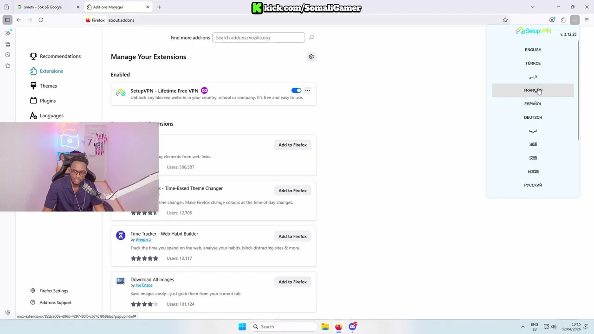Add Download All Images to Firefox
594x334 pixels.
(x=292, y=282)
